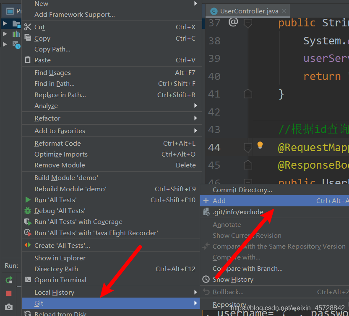Image resolution: width=349 pixels, height=316 pixels.
Task: Click the coverage shield icon
Action: pyautogui.click(x=28, y=222)
